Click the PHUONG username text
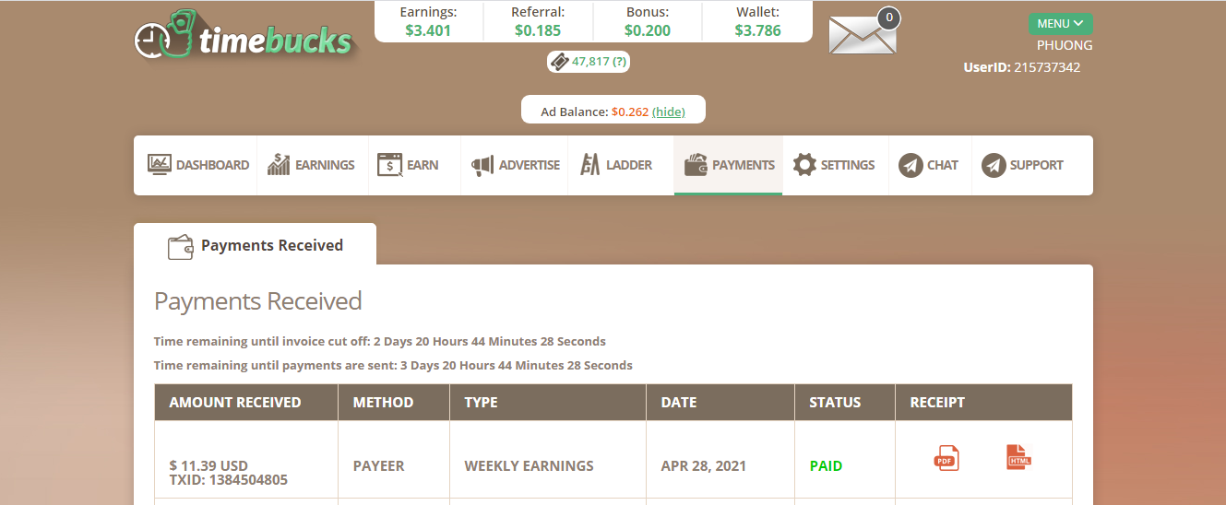This screenshot has width=1226, height=505. click(x=1065, y=45)
